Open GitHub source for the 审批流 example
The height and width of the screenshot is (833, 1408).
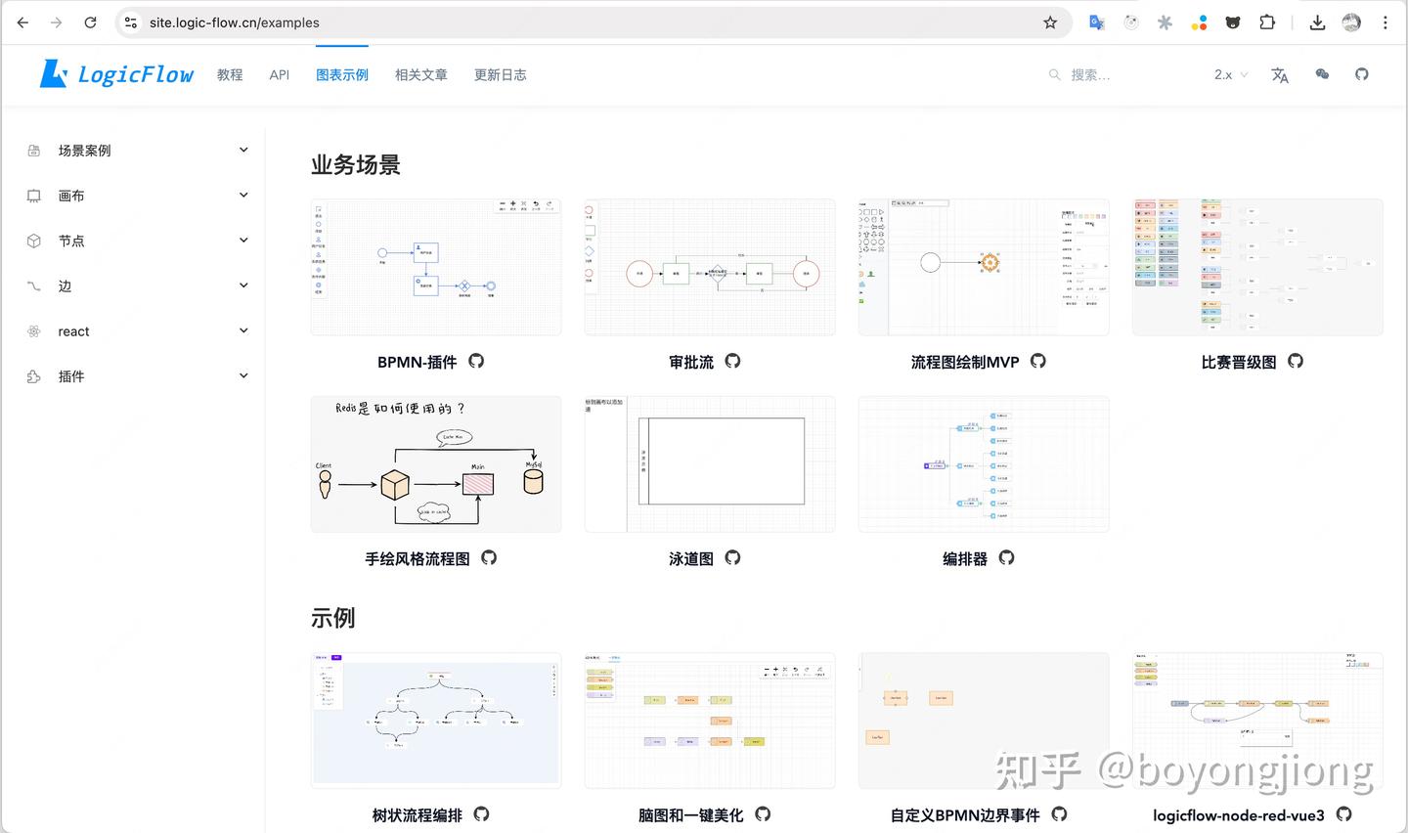pyautogui.click(x=733, y=361)
